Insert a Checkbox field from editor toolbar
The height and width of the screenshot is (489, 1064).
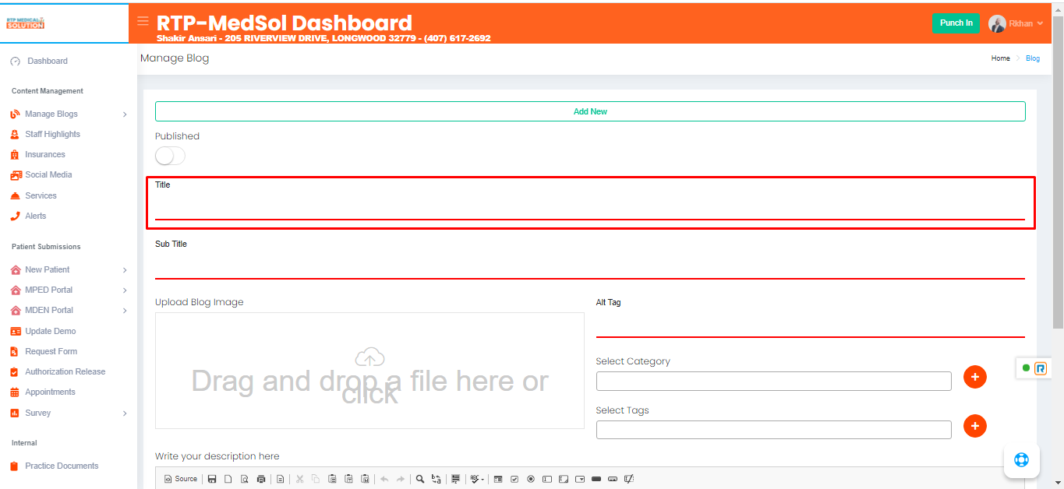point(514,479)
